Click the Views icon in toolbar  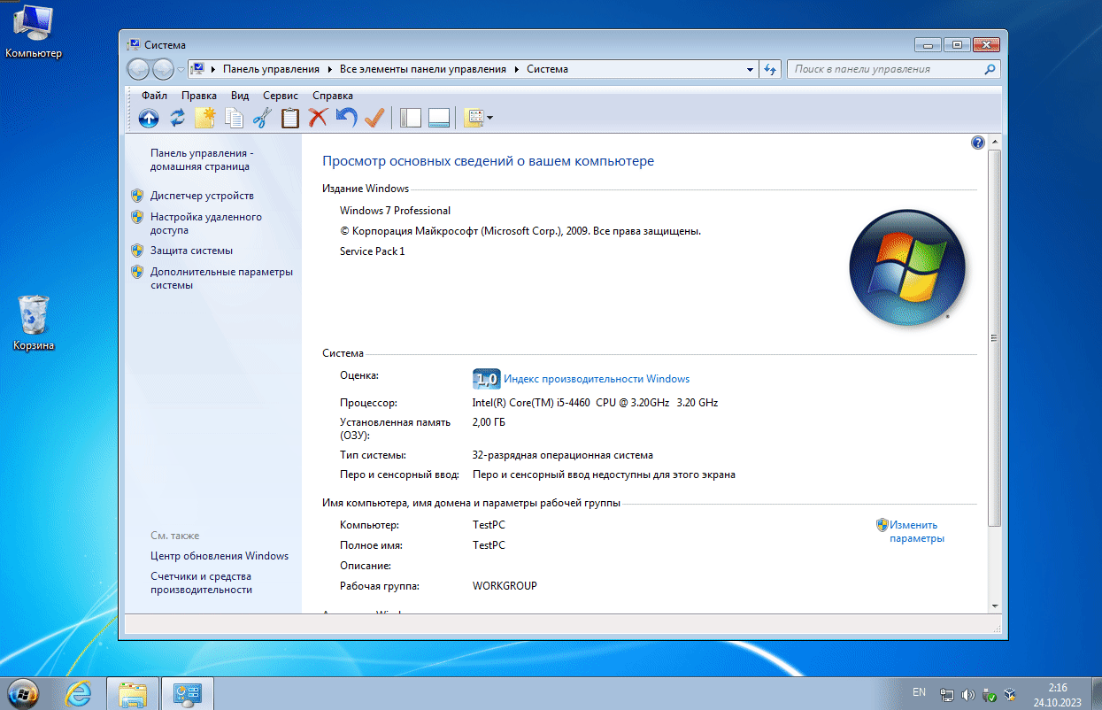(474, 118)
